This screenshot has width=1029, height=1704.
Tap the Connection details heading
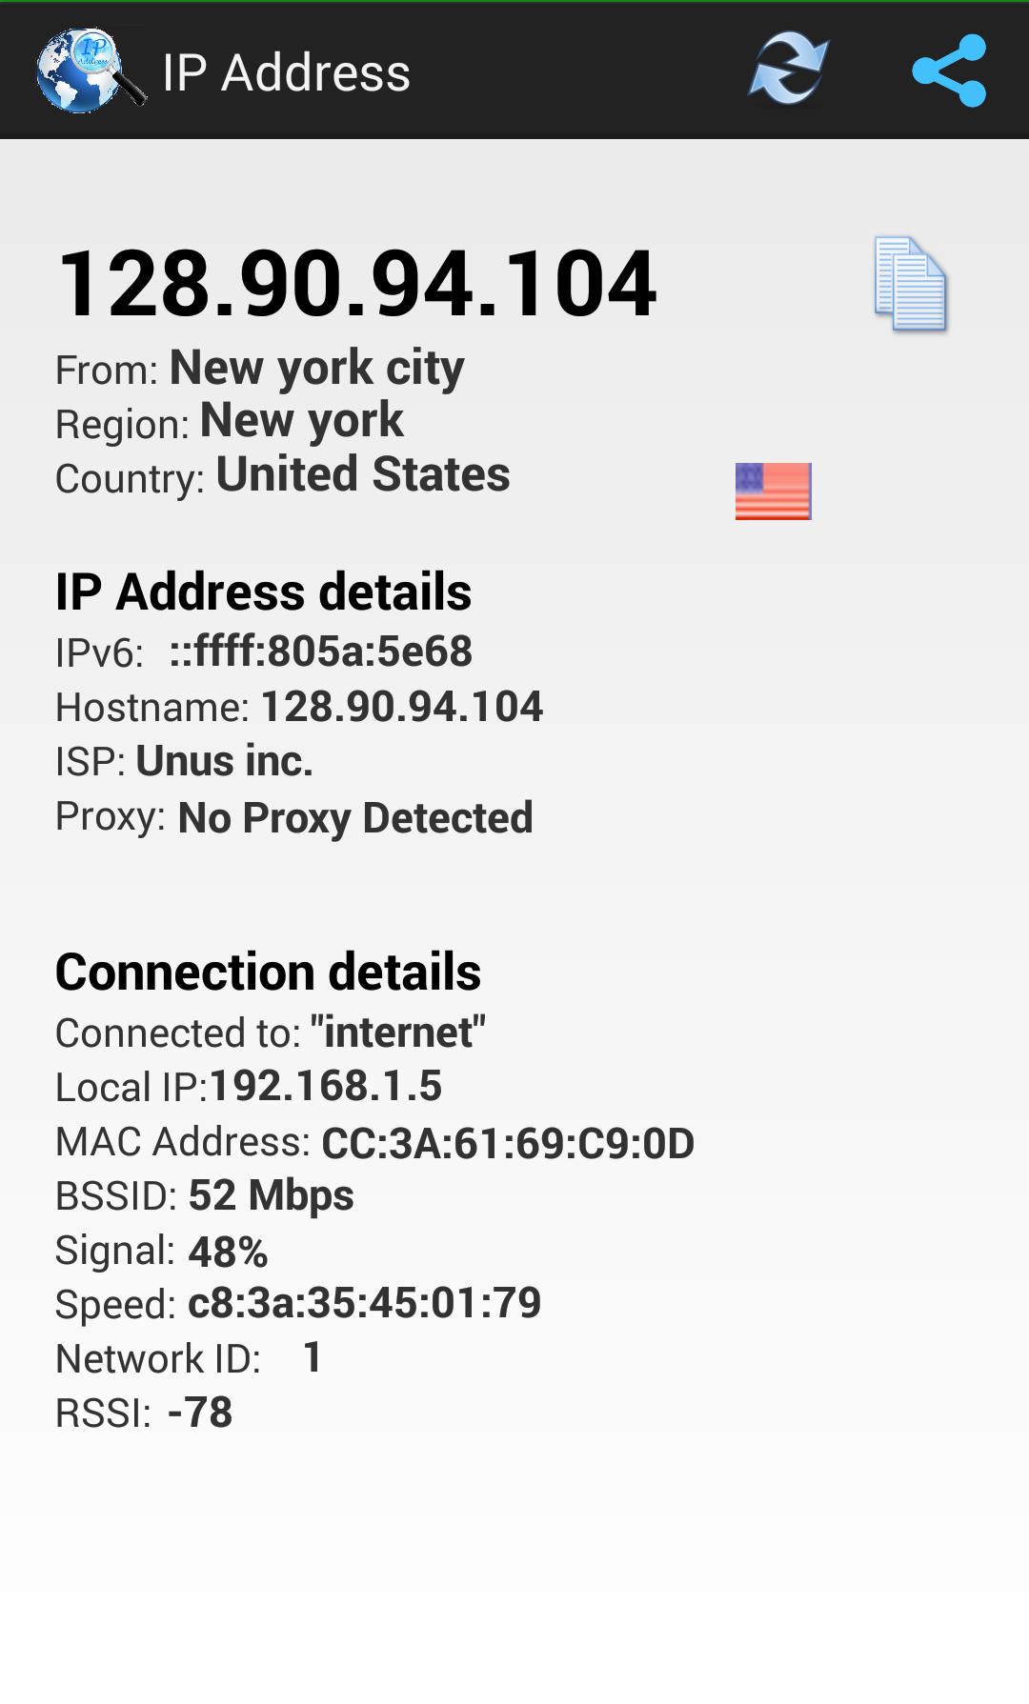click(x=270, y=972)
